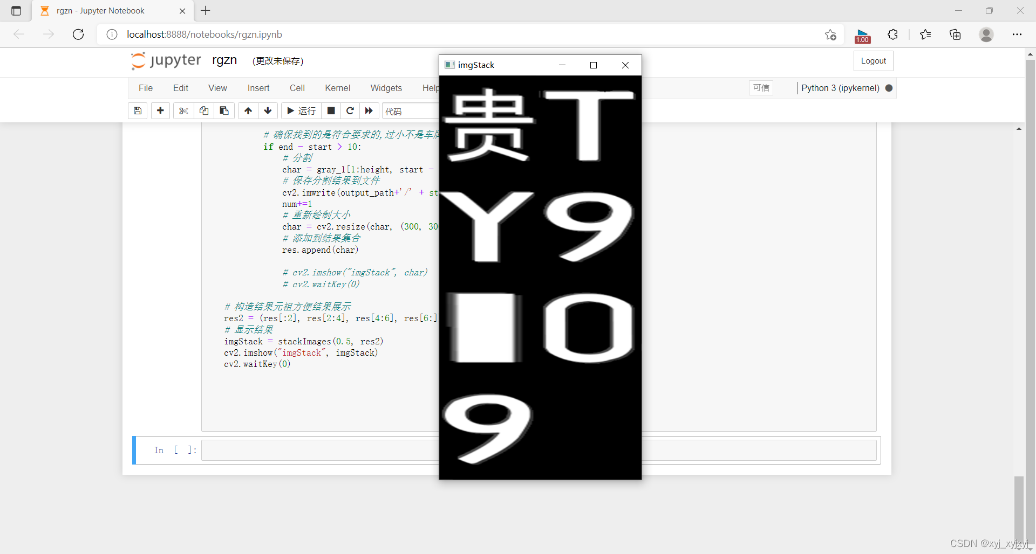Open the View menu
The height and width of the screenshot is (554, 1036).
217,88
